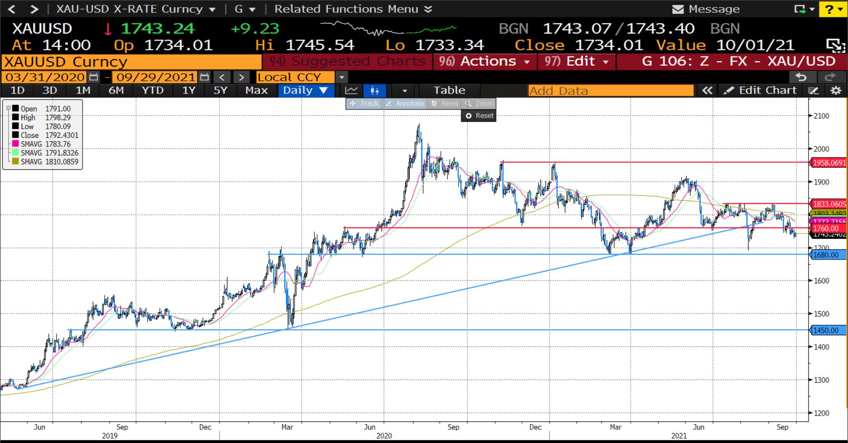Image resolution: width=848 pixels, height=443 pixels.
Task: Select the 1958.0691 red level label
Action: 829,162
